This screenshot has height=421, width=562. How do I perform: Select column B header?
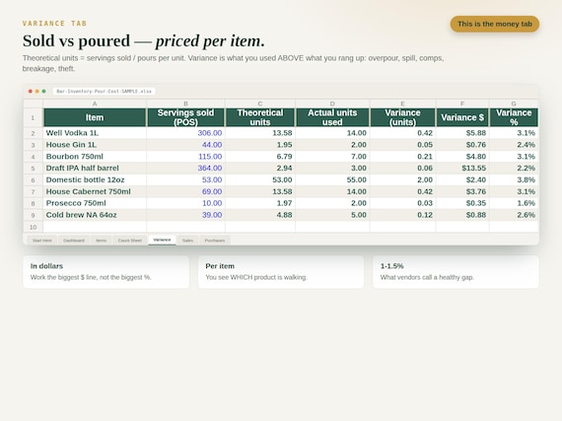(x=185, y=104)
